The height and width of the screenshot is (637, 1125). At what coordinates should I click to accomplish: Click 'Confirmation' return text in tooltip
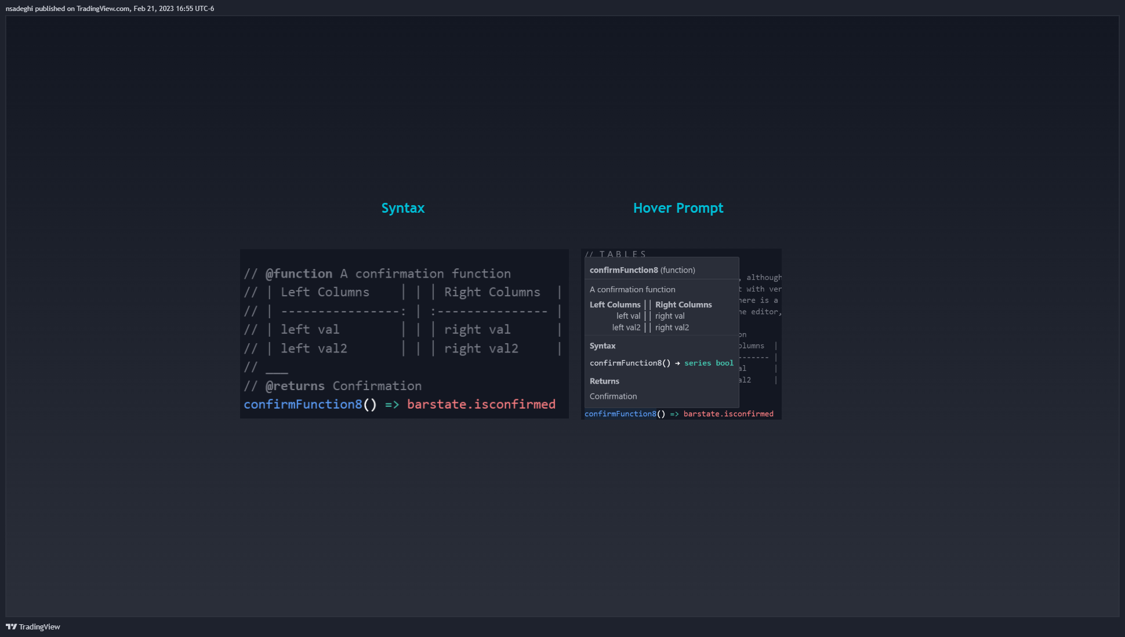614,396
